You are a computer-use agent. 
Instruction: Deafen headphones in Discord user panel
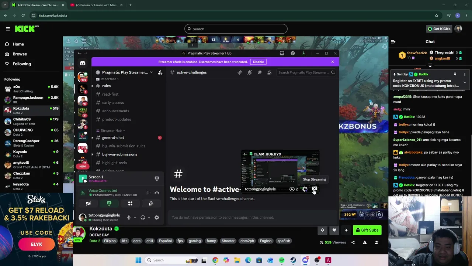tap(143, 218)
